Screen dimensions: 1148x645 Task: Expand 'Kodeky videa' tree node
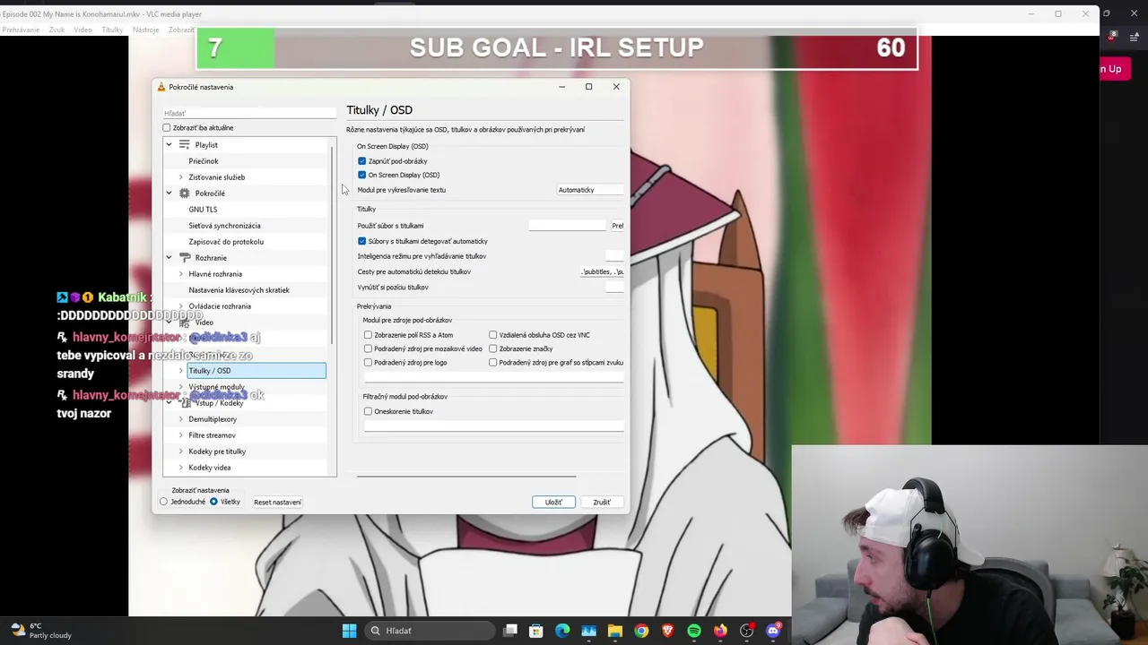click(x=181, y=468)
